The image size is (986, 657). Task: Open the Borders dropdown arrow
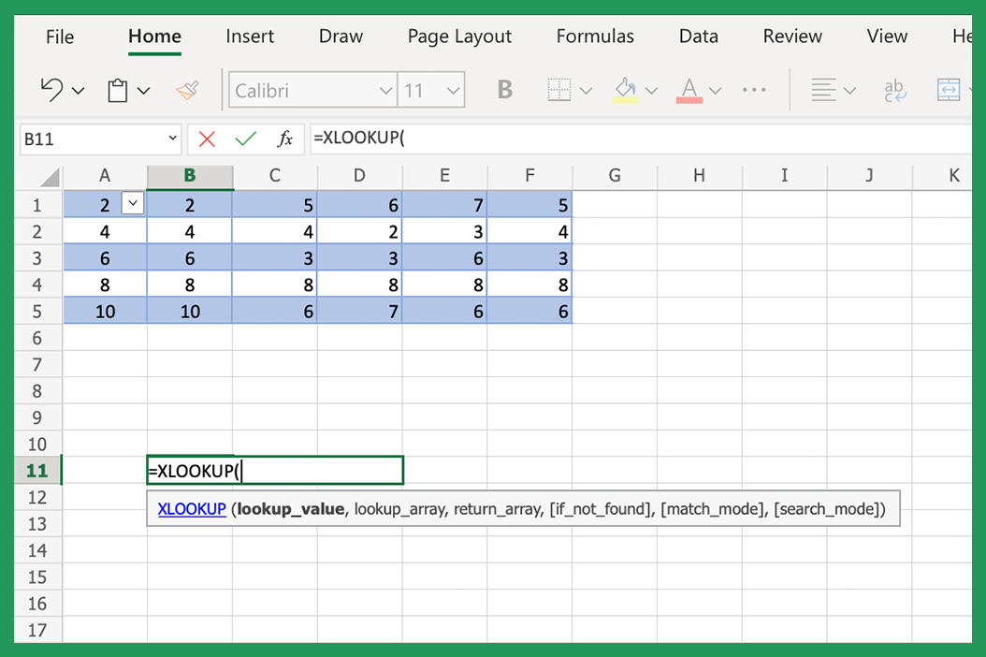click(585, 89)
